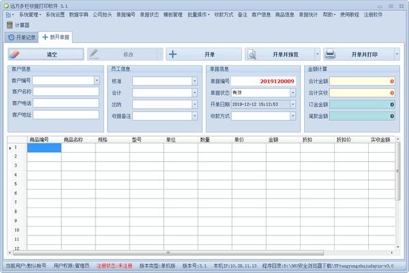Click the 合计金额 amount field
This screenshot has height=273, width=409.
(363, 81)
